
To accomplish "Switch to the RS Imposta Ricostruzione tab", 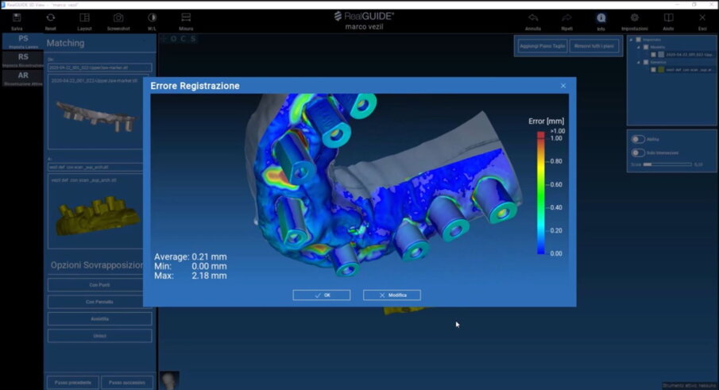I will point(23,60).
